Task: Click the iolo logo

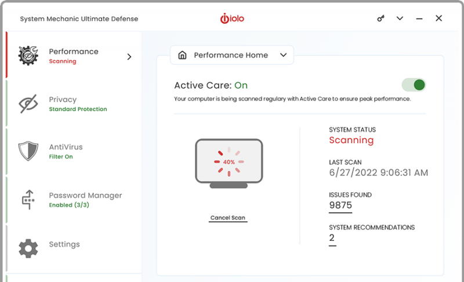Action: click(x=232, y=19)
